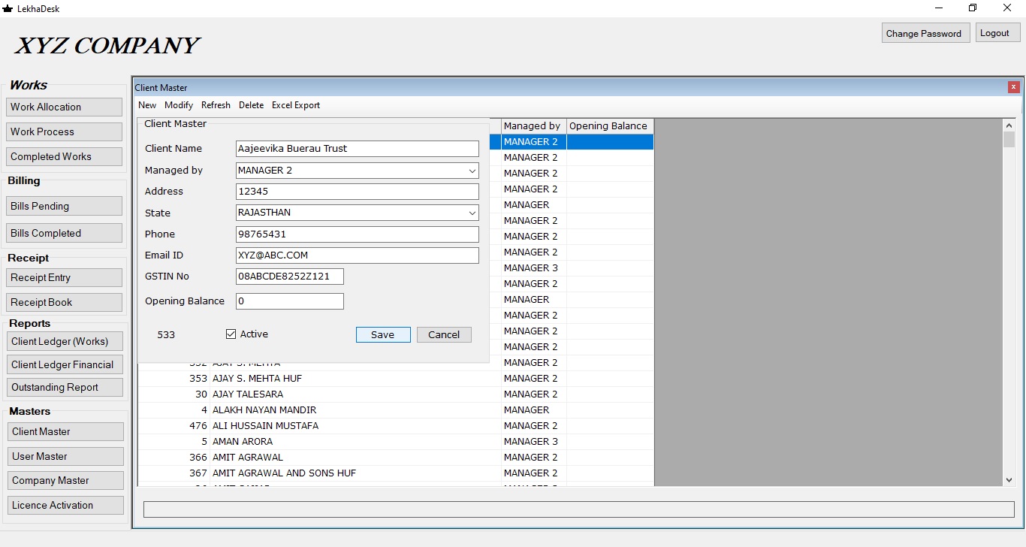This screenshot has height=547, width=1026.
Task: Open the Outstanding Report
Action: (x=65, y=388)
